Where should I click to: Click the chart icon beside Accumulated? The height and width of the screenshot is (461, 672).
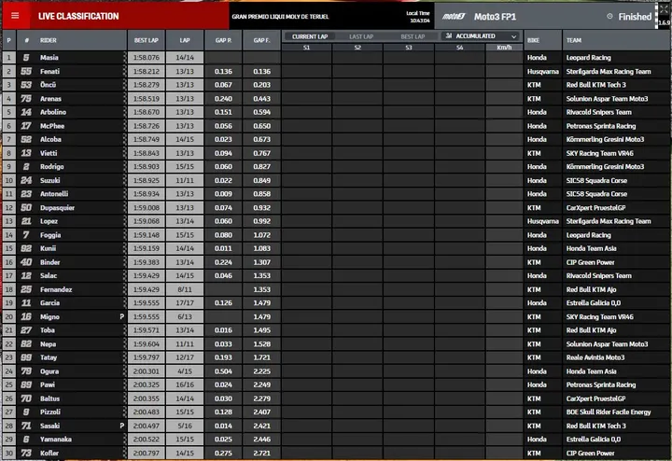449,36
